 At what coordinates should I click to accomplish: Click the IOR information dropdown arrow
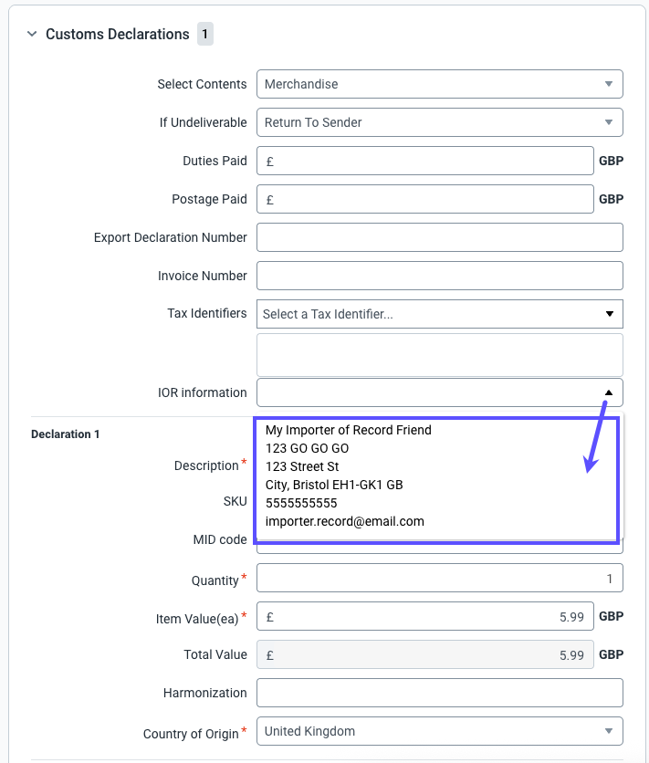click(x=609, y=392)
